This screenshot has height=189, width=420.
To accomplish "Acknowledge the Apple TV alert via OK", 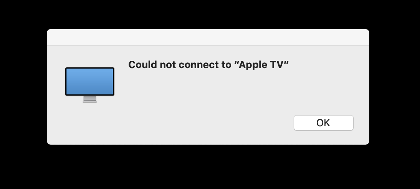I will click(x=323, y=123).
